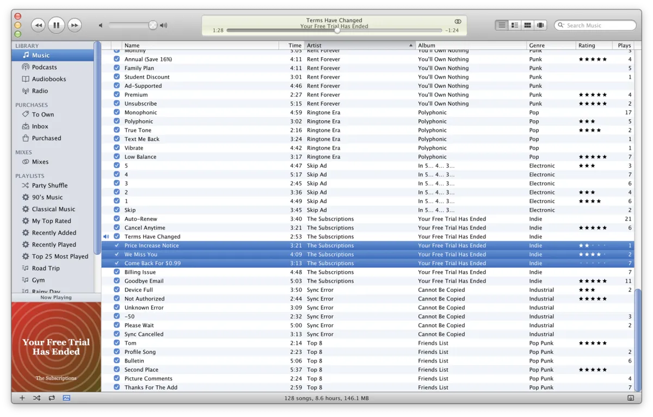Select To Own under Purchases
Screen dimensions: 653x417
coord(53,114)
